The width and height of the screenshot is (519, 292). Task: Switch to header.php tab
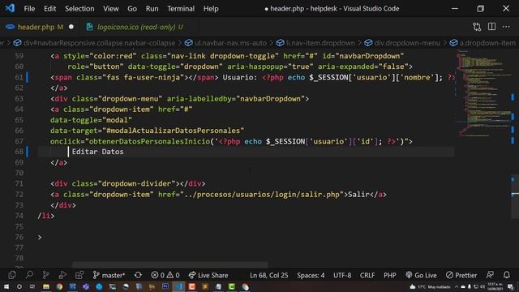pyautogui.click(x=40, y=27)
